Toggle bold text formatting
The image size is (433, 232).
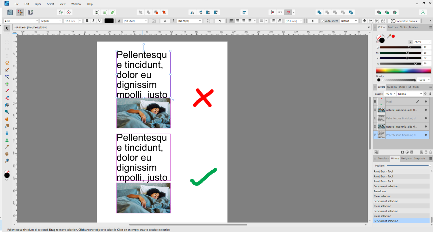point(87,21)
